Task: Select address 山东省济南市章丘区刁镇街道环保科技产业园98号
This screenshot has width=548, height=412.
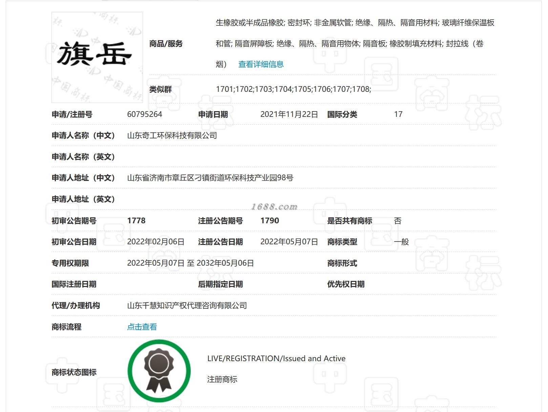Action: 210,178
